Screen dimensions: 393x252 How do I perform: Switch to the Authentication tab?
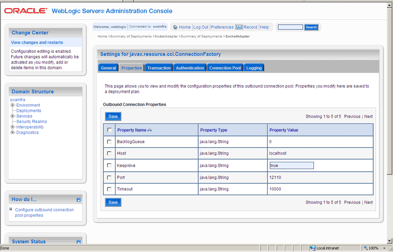coord(190,68)
